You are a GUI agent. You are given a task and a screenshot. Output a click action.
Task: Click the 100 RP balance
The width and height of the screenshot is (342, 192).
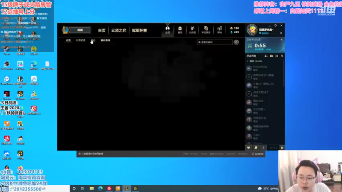pyautogui.click(x=234, y=28)
